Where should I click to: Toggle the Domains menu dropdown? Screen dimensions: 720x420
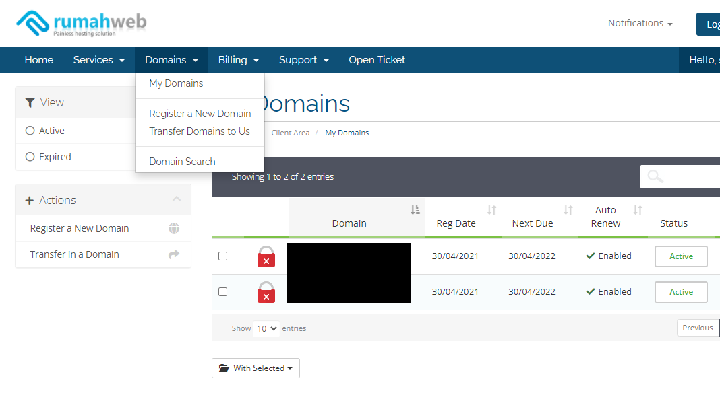(x=171, y=60)
